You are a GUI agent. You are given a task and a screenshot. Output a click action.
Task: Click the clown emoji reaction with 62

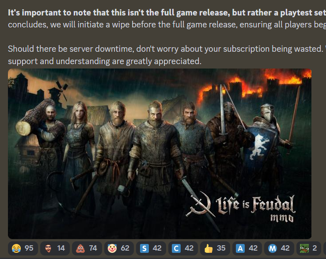tap(119, 248)
